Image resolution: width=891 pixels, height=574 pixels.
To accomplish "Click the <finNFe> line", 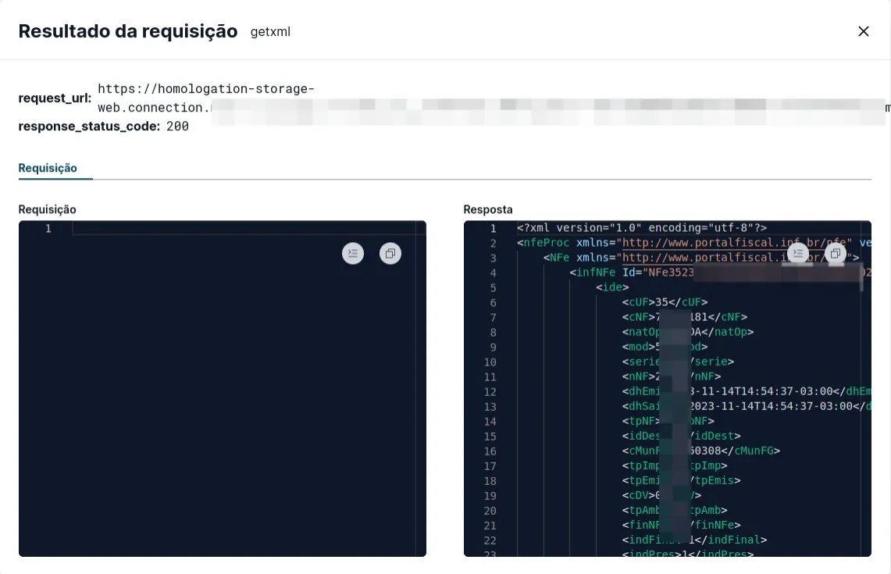I will click(681, 525).
